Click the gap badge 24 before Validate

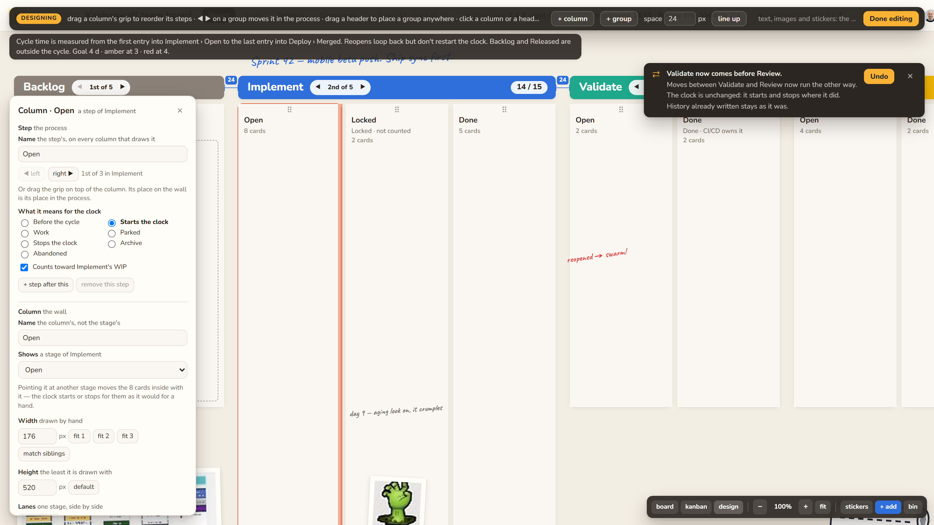(562, 80)
